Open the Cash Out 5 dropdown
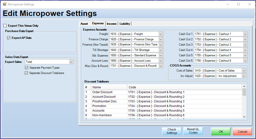The width and height of the screenshot is (256, 139). click(x=245, y=55)
